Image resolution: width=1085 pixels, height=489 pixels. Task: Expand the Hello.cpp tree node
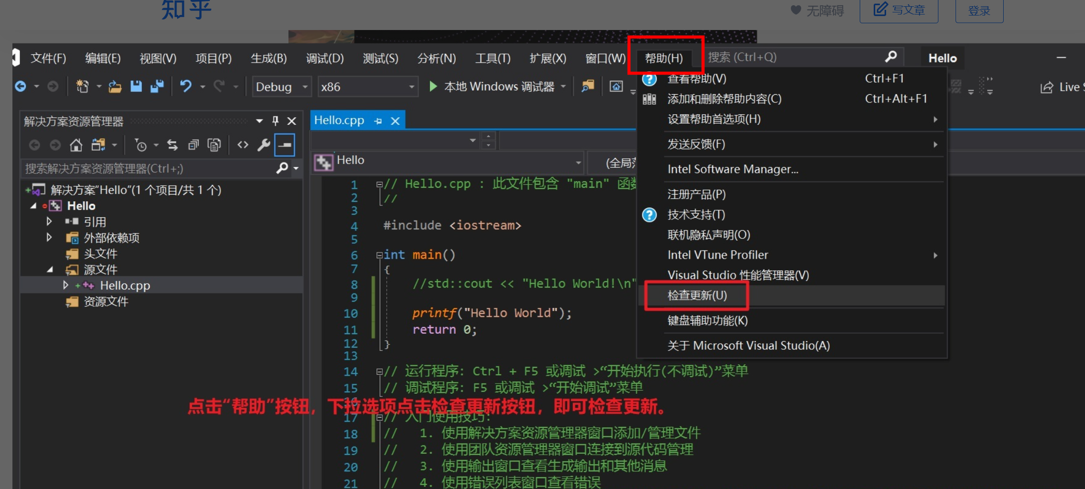(65, 285)
